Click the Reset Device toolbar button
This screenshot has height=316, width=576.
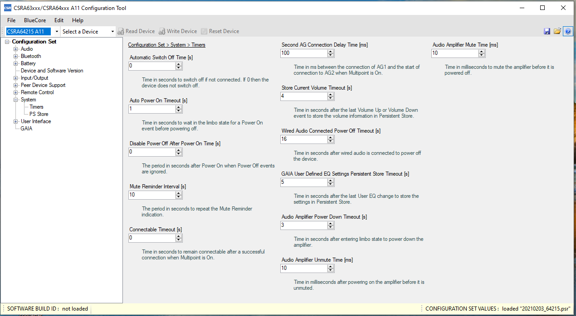pos(220,31)
